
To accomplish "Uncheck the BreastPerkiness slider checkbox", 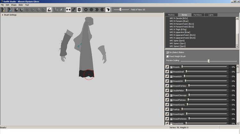I will tap(171, 119).
